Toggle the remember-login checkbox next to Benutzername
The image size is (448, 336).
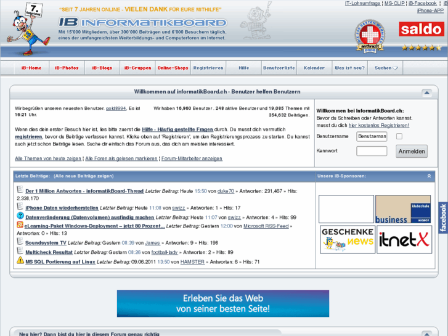[399, 136]
